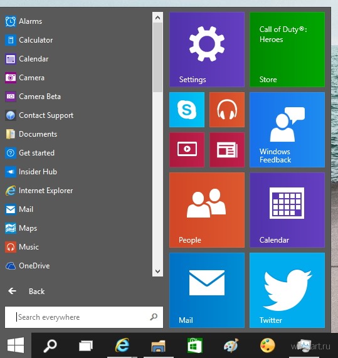Click the Camera app icon in list
This screenshot has width=338, height=358.
coord(11,78)
